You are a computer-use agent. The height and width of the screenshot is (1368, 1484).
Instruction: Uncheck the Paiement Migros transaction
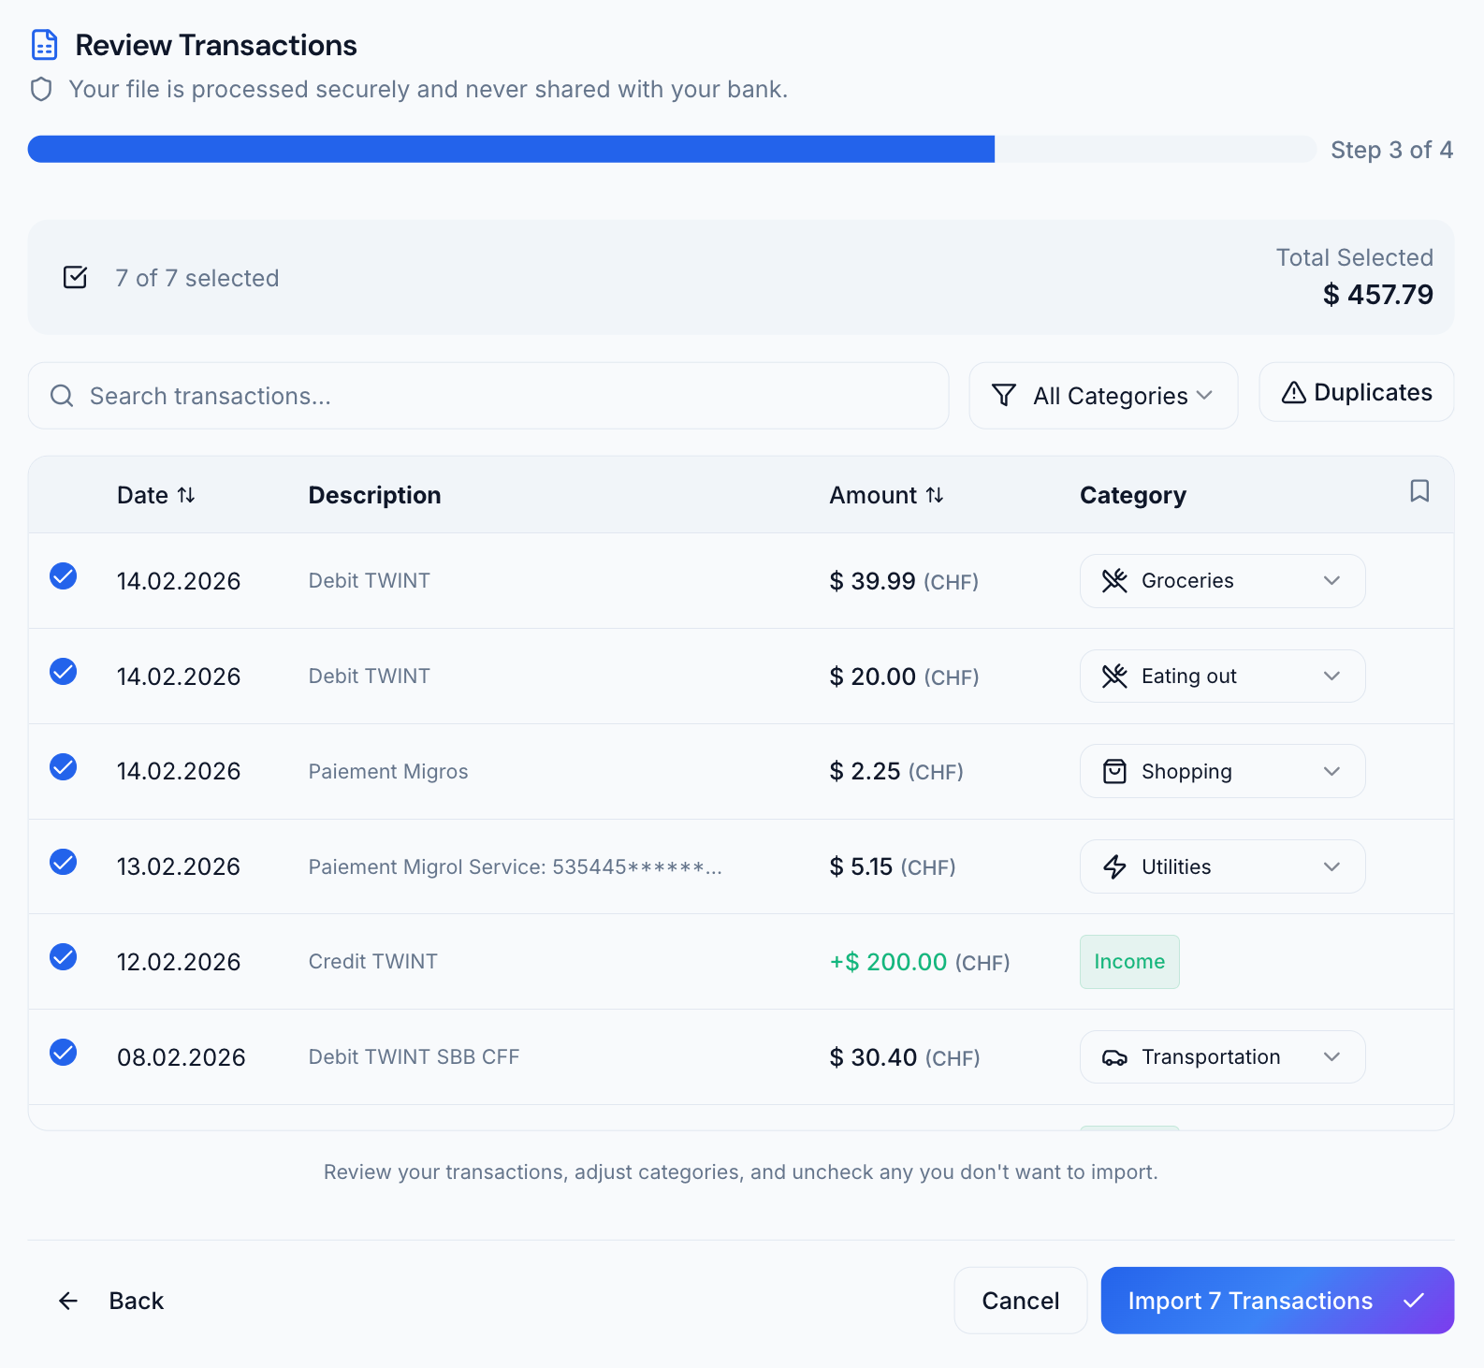(63, 767)
